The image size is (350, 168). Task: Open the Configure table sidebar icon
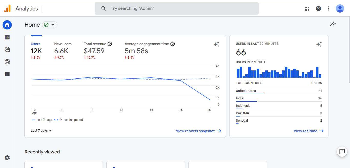(x=7, y=74)
